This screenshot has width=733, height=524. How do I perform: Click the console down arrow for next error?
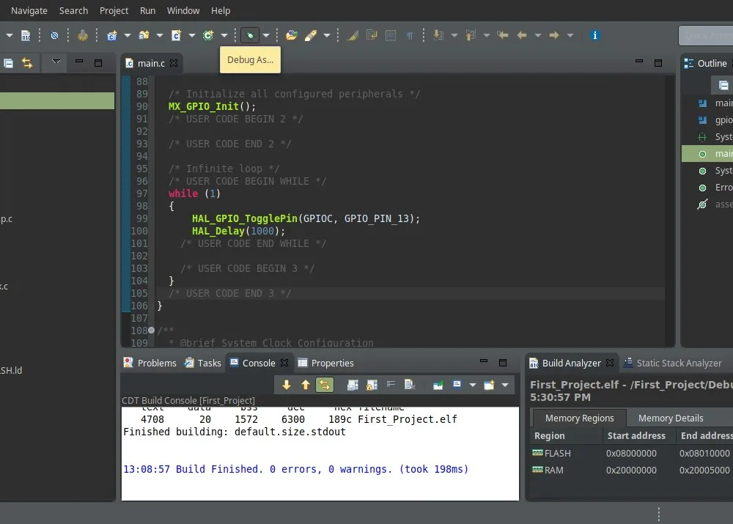pyautogui.click(x=287, y=385)
